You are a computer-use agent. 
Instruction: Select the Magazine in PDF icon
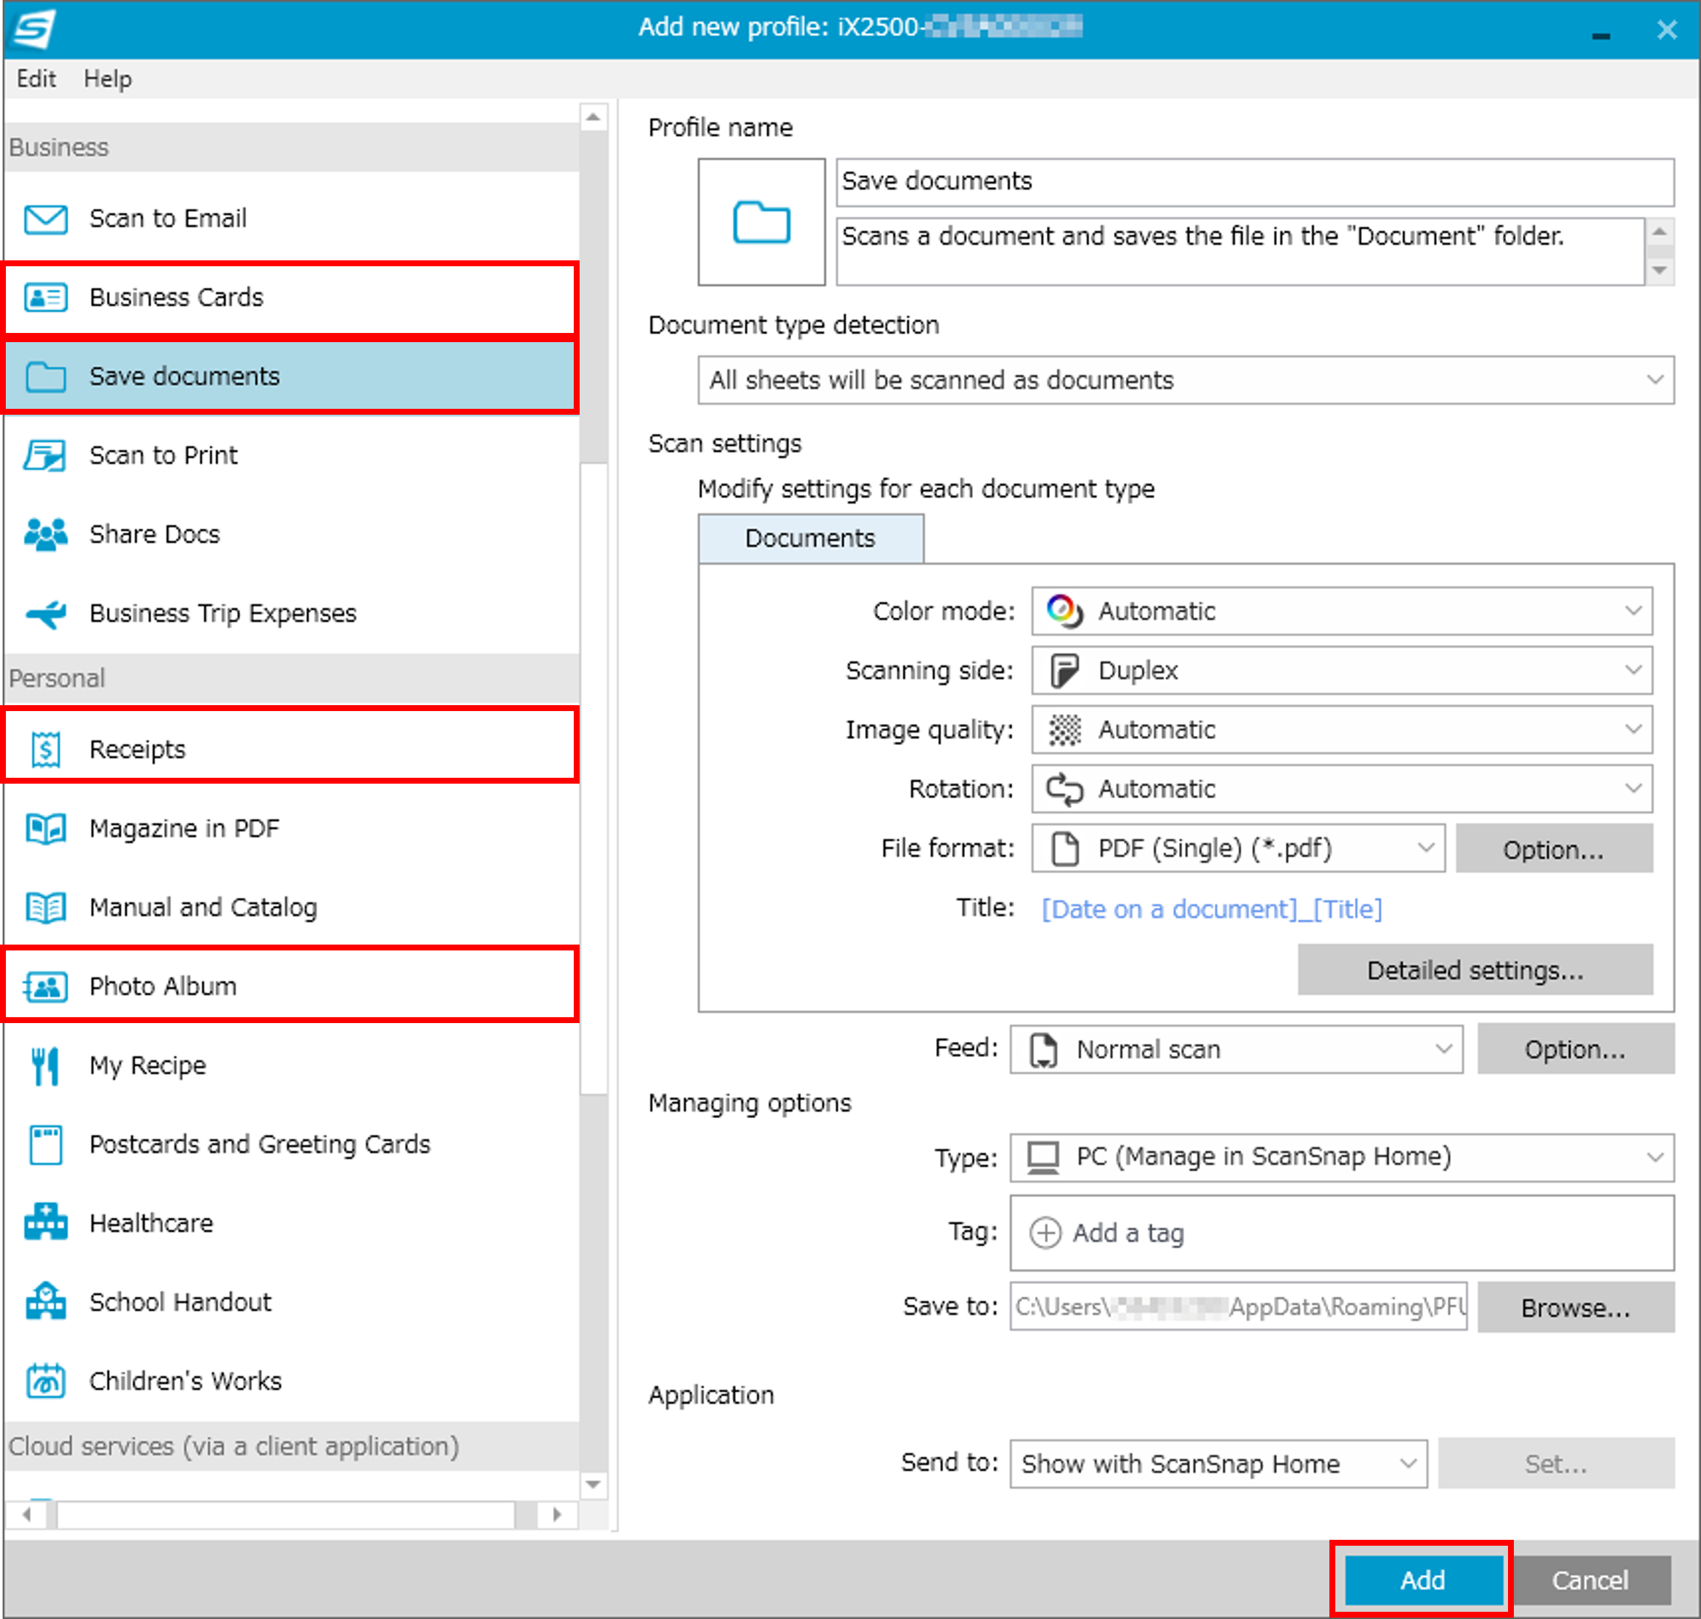click(x=45, y=829)
